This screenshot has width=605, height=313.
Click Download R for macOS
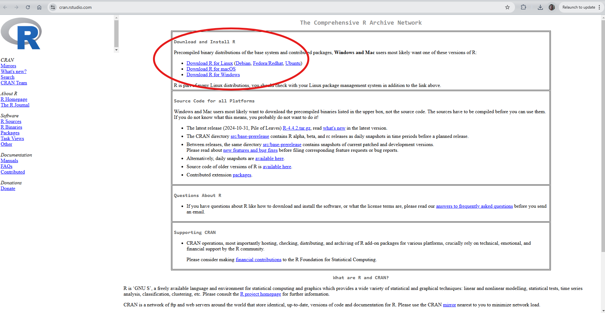[x=211, y=69]
